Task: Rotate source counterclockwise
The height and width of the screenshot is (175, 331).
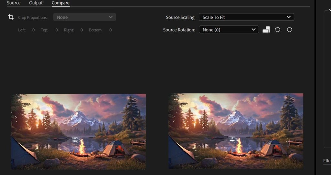Action: pyautogui.click(x=278, y=29)
